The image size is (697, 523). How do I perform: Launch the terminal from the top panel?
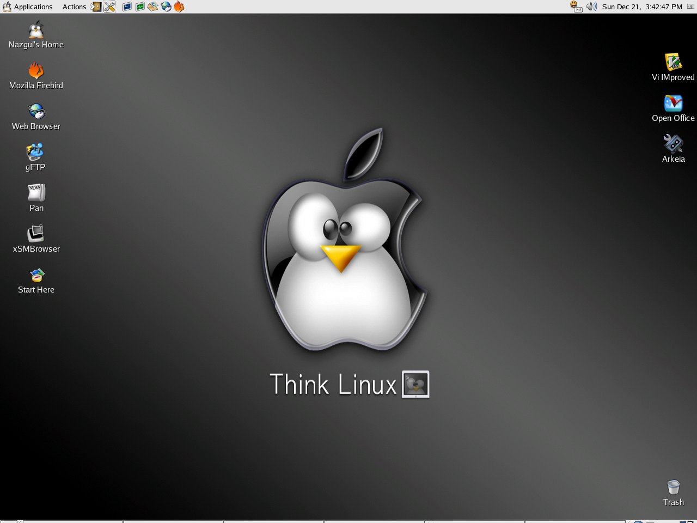point(127,7)
